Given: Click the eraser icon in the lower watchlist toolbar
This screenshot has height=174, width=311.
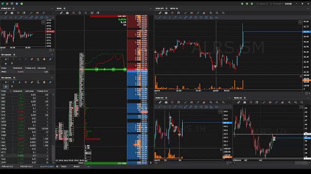Looking at the screenshot, I should [32, 82].
